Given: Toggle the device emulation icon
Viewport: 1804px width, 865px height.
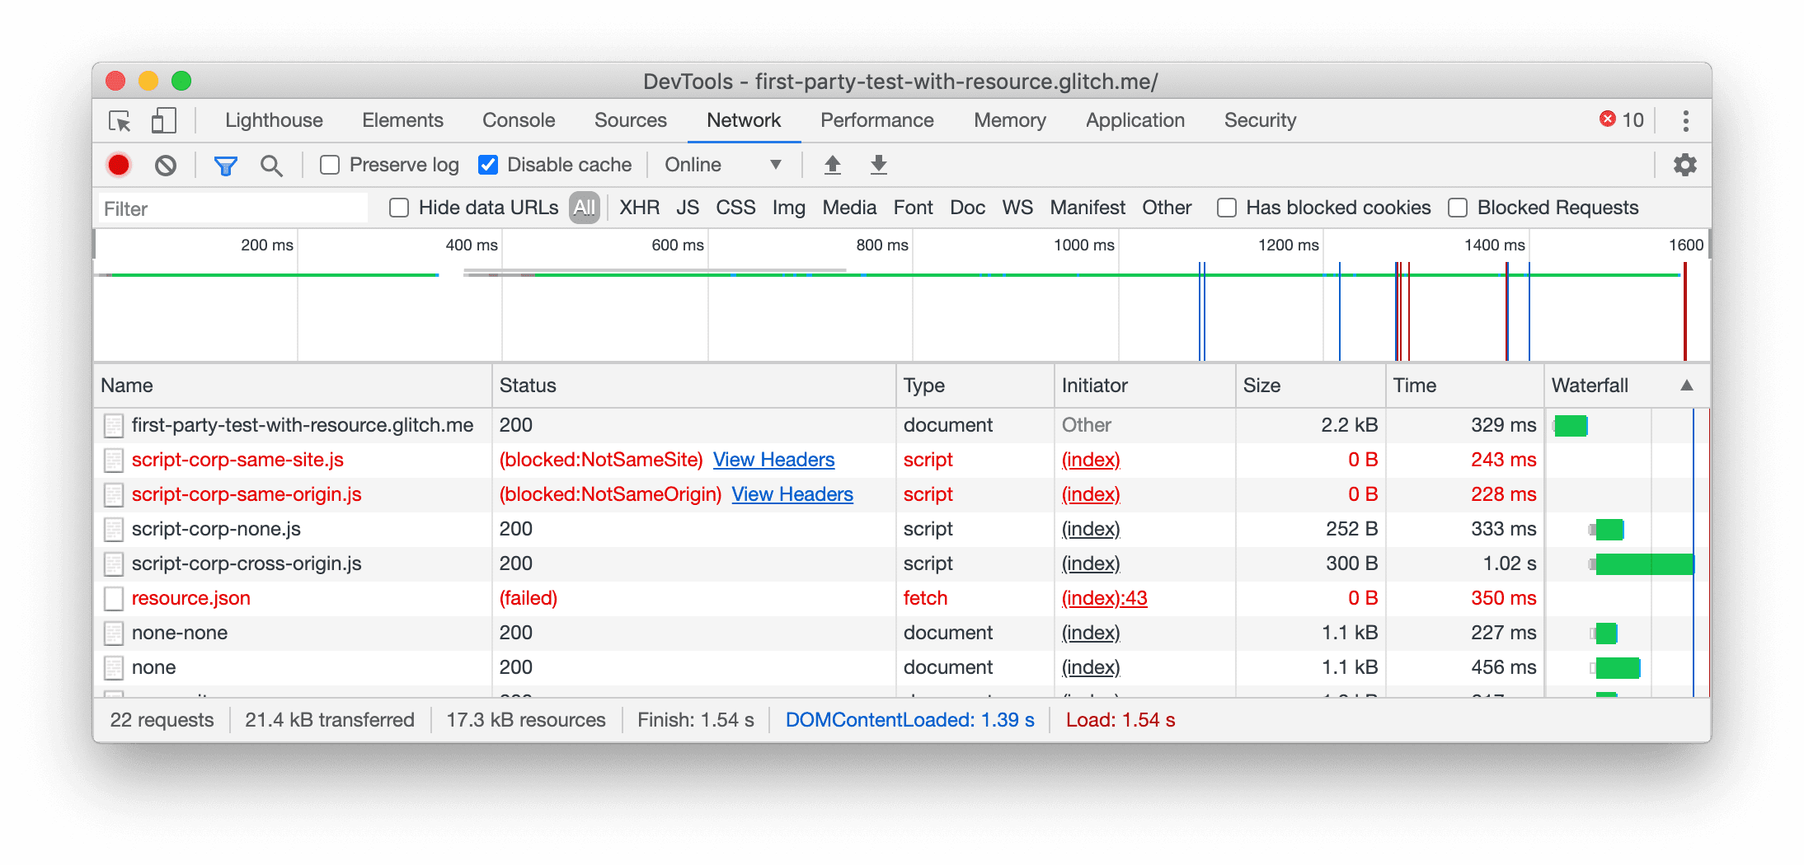Looking at the screenshot, I should [x=163, y=120].
